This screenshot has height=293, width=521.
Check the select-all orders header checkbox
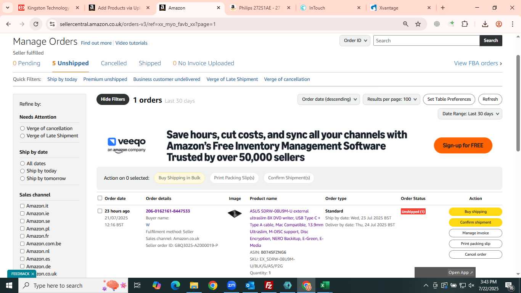100,198
